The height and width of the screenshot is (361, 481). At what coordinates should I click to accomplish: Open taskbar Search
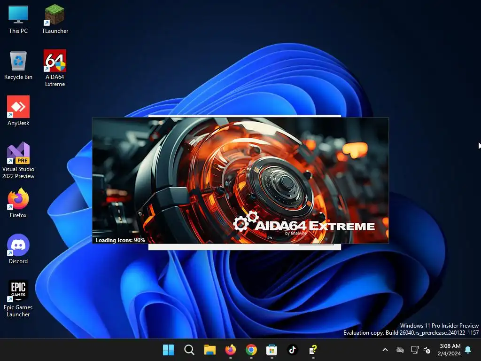click(x=189, y=350)
